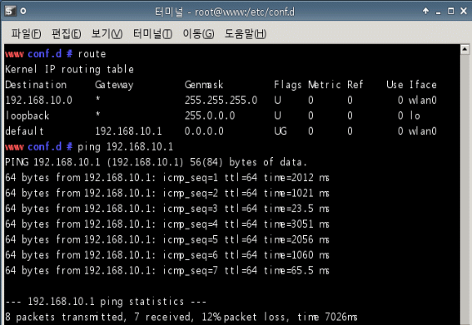This screenshot has width=472, height=325.
Task: Click 'Kernel IP routing table' line
Action: [69, 70]
